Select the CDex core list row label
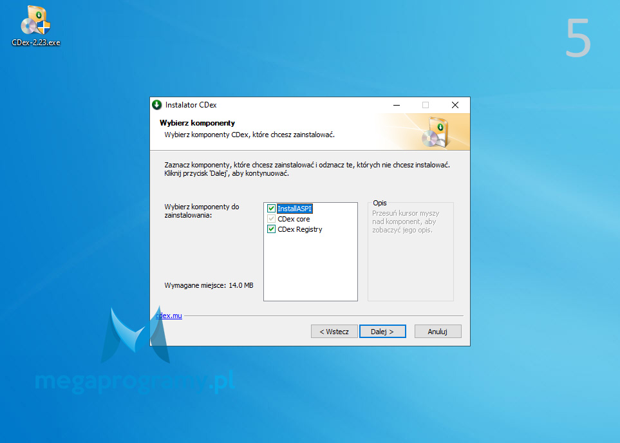 click(294, 219)
